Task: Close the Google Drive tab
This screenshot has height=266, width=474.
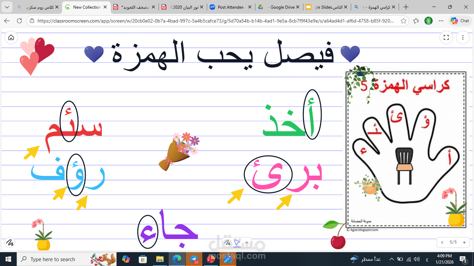Action: click(297, 7)
